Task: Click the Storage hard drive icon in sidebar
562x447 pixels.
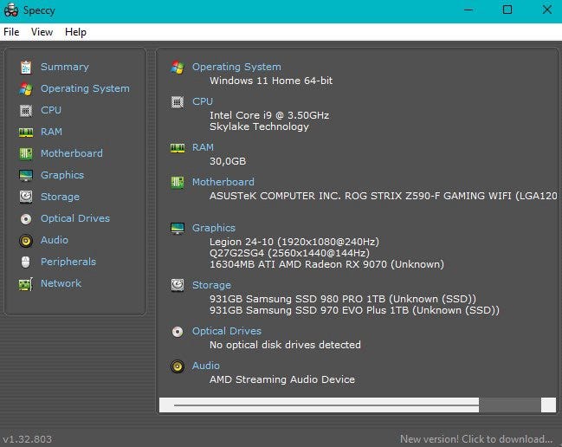Action: pos(26,197)
